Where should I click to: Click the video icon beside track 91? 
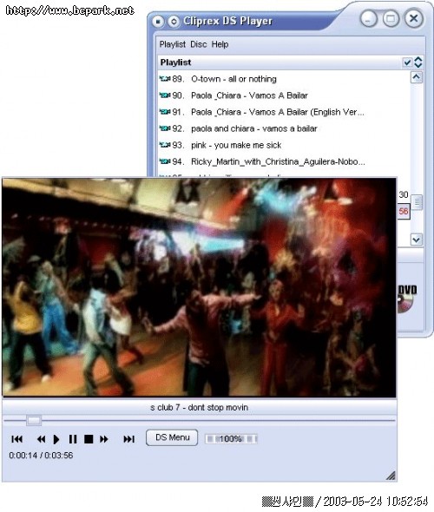coord(165,112)
